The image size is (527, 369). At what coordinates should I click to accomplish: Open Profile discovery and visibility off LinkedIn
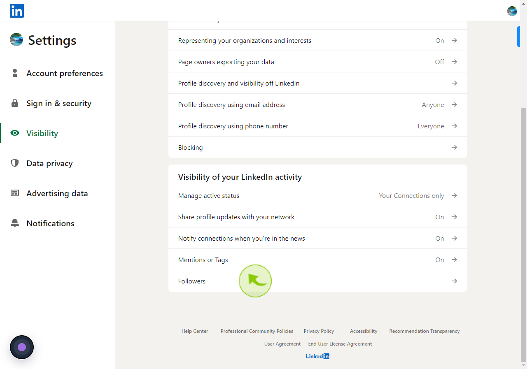coord(318,83)
